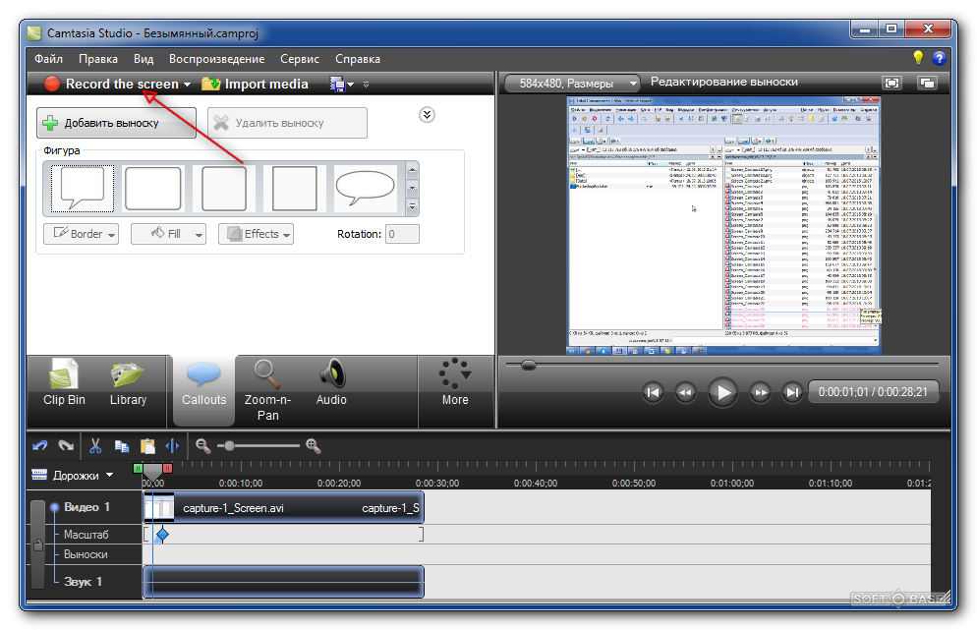Click the blue help question mark icon
This screenshot has height=630, width=977.
(x=939, y=58)
